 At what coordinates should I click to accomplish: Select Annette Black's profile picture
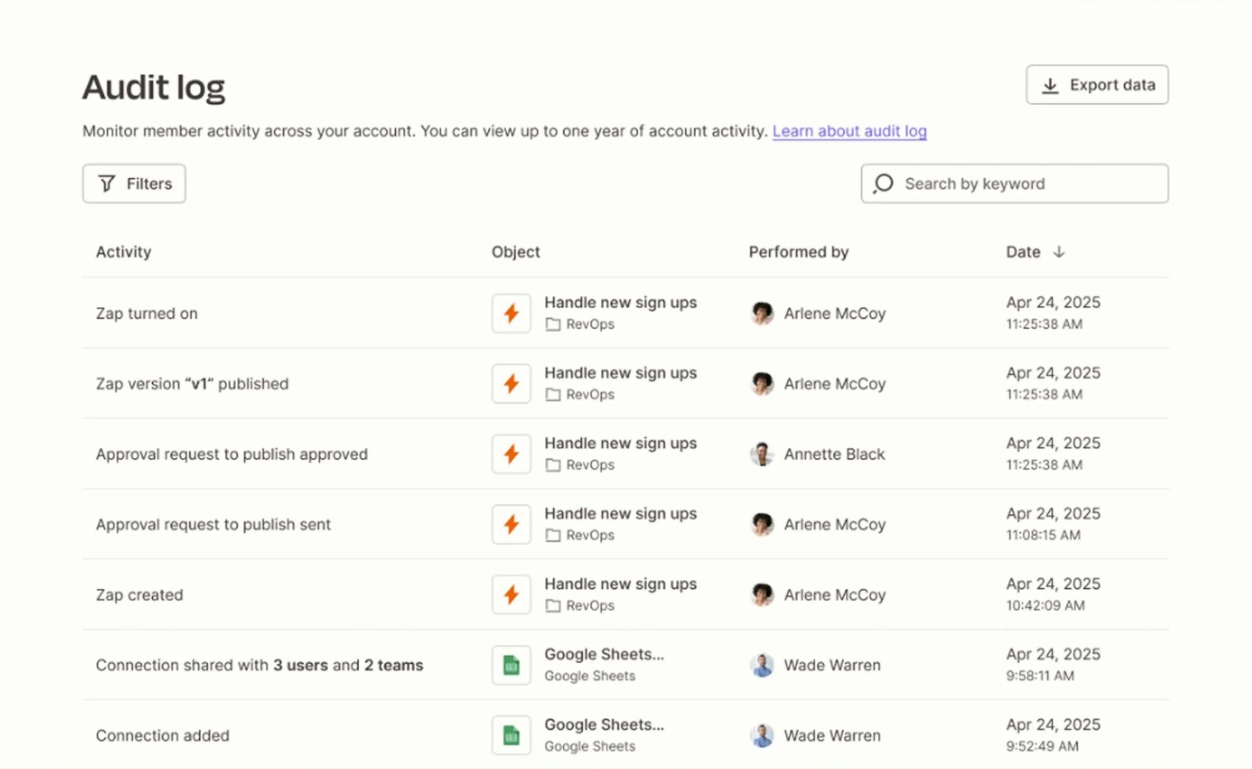tap(761, 454)
